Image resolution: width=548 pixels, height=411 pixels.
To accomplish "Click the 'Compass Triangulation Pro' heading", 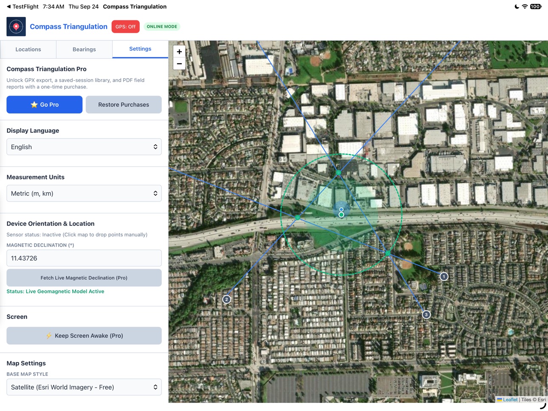I will pos(46,69).
